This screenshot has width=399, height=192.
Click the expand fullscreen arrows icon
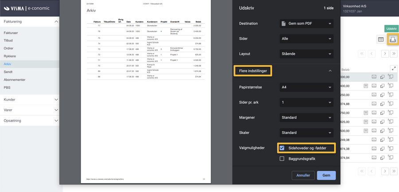[393, 68]
